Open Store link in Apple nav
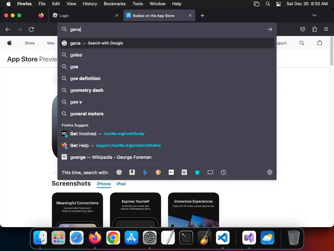Screen dimensions: 334x251 click(x=30, y=43)
